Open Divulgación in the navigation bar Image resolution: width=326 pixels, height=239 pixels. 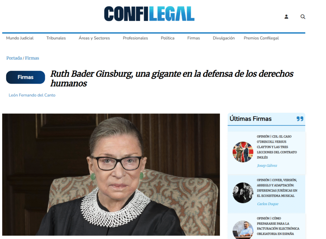click(x=224, y=38)
